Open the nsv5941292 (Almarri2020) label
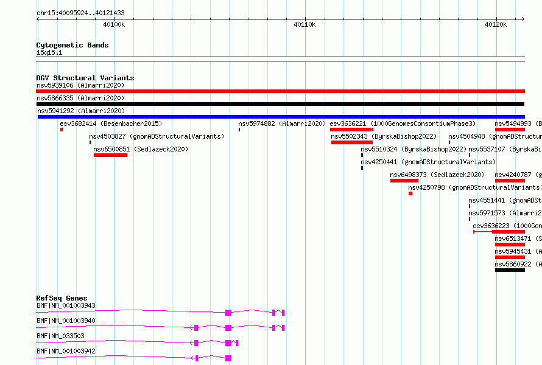 81,111
